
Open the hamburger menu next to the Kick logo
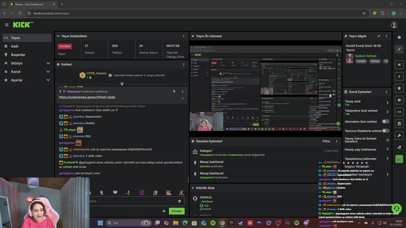point(7,25)
